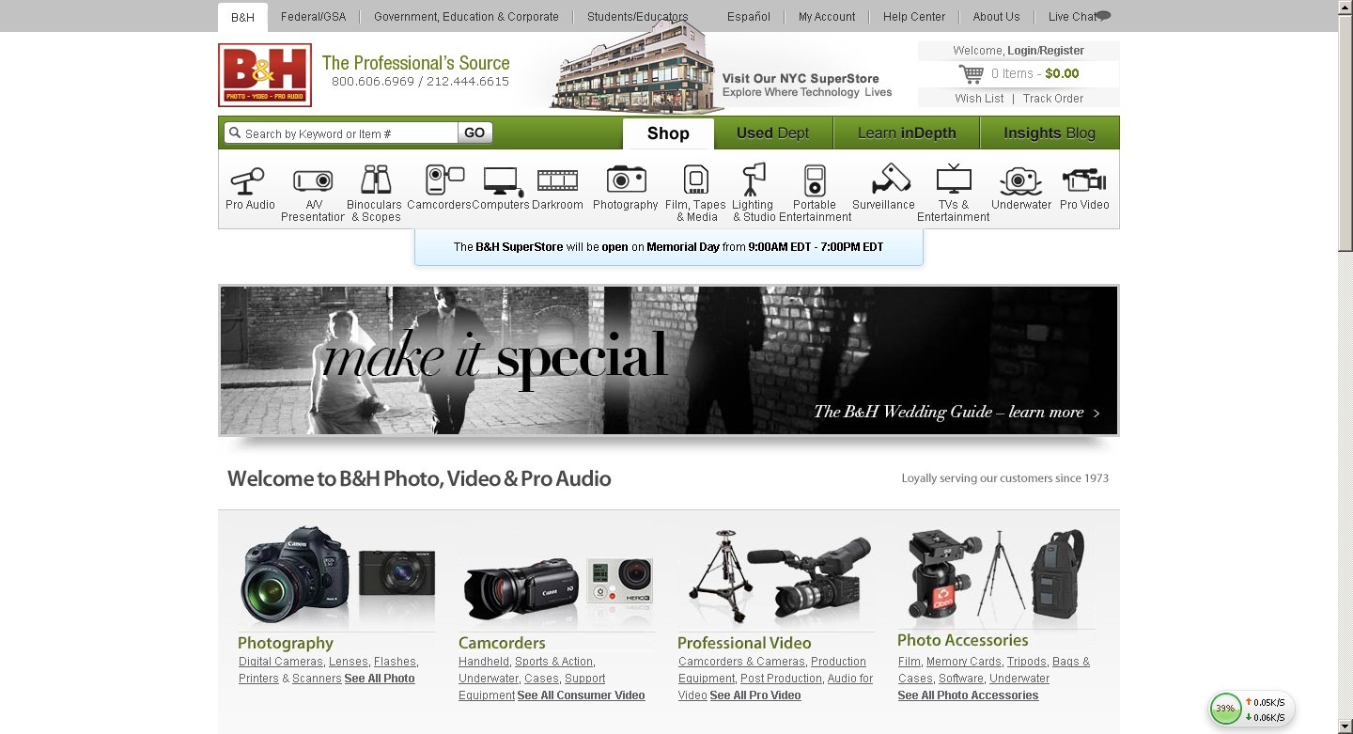Open the Help Center link
The height and width of the screenshot is (734, 1353).
(914, 17)
